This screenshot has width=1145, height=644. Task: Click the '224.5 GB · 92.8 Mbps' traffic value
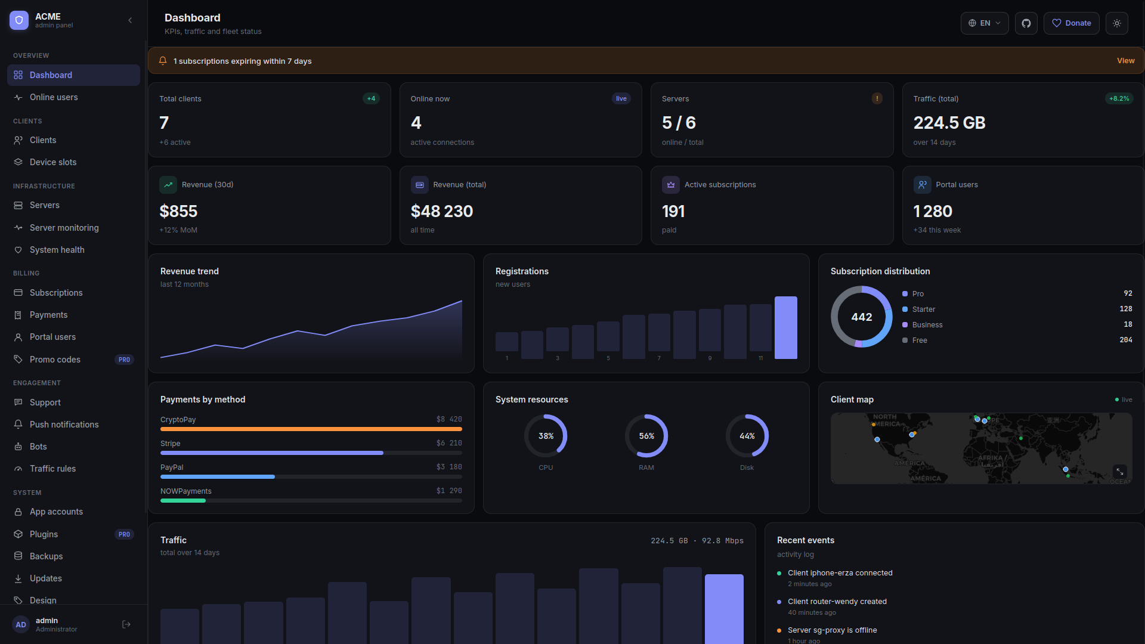697,541
